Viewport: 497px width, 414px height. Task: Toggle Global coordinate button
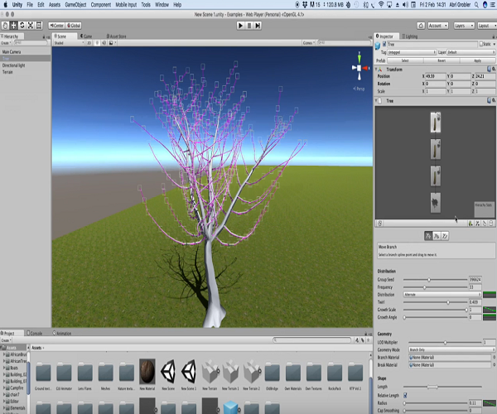click(x=74, y=26)
